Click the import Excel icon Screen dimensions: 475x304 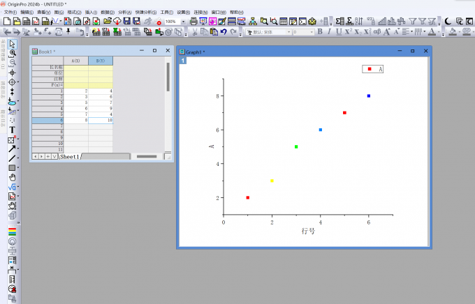pyautogui.click(x=117, y=31)
